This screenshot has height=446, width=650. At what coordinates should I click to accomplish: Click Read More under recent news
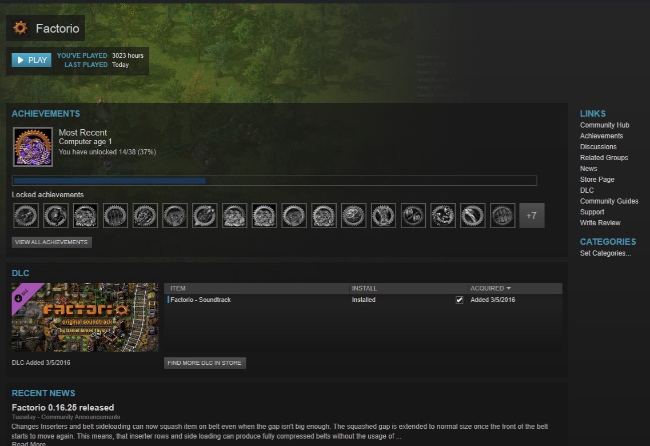click(x=29, y=444)
